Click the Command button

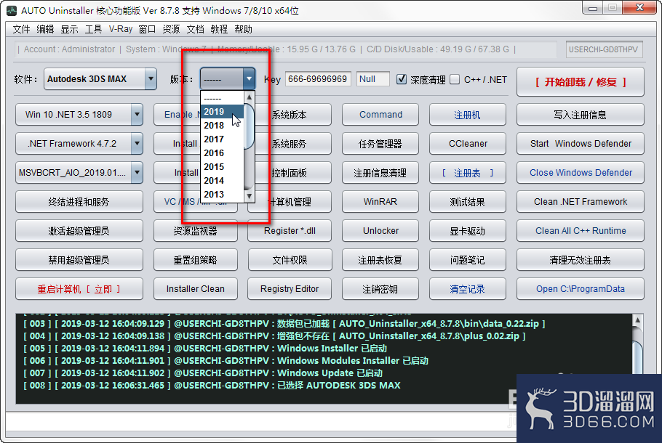coord(380,114)
